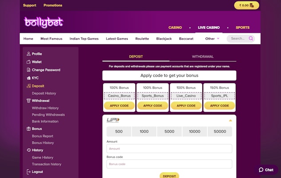Collapse the UPI payment section arrow
281x178 pixels.
[230, 120]
